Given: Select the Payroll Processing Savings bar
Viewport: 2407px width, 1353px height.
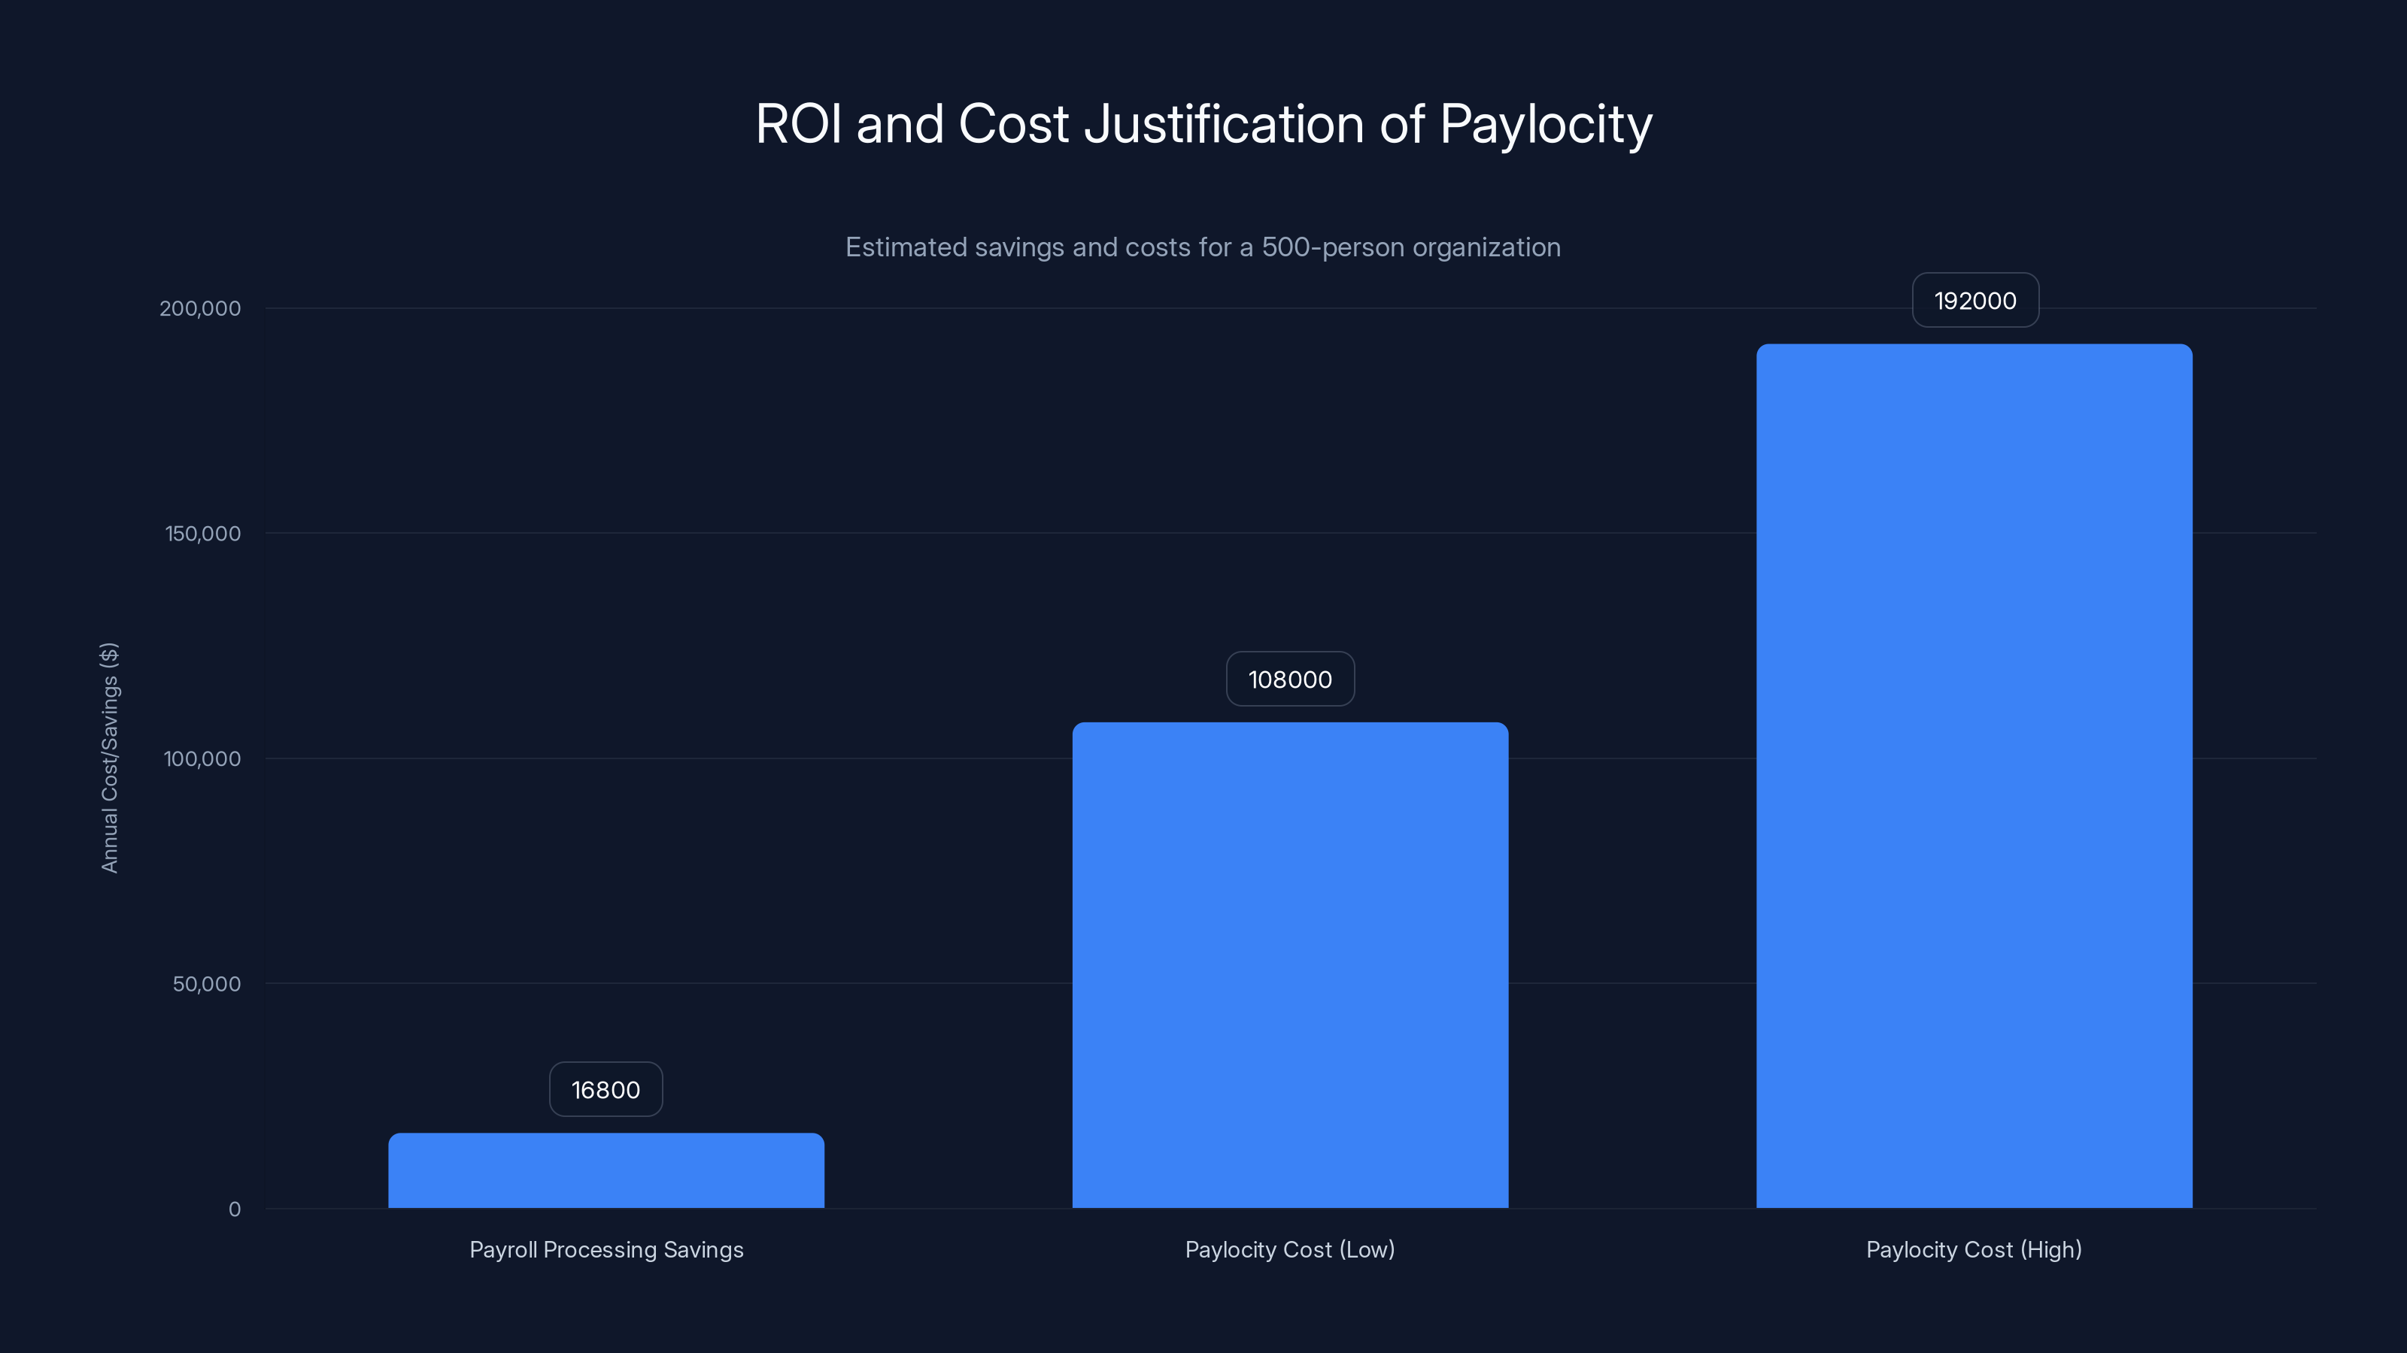Looking at the screenshot, I should point(606,1170).
